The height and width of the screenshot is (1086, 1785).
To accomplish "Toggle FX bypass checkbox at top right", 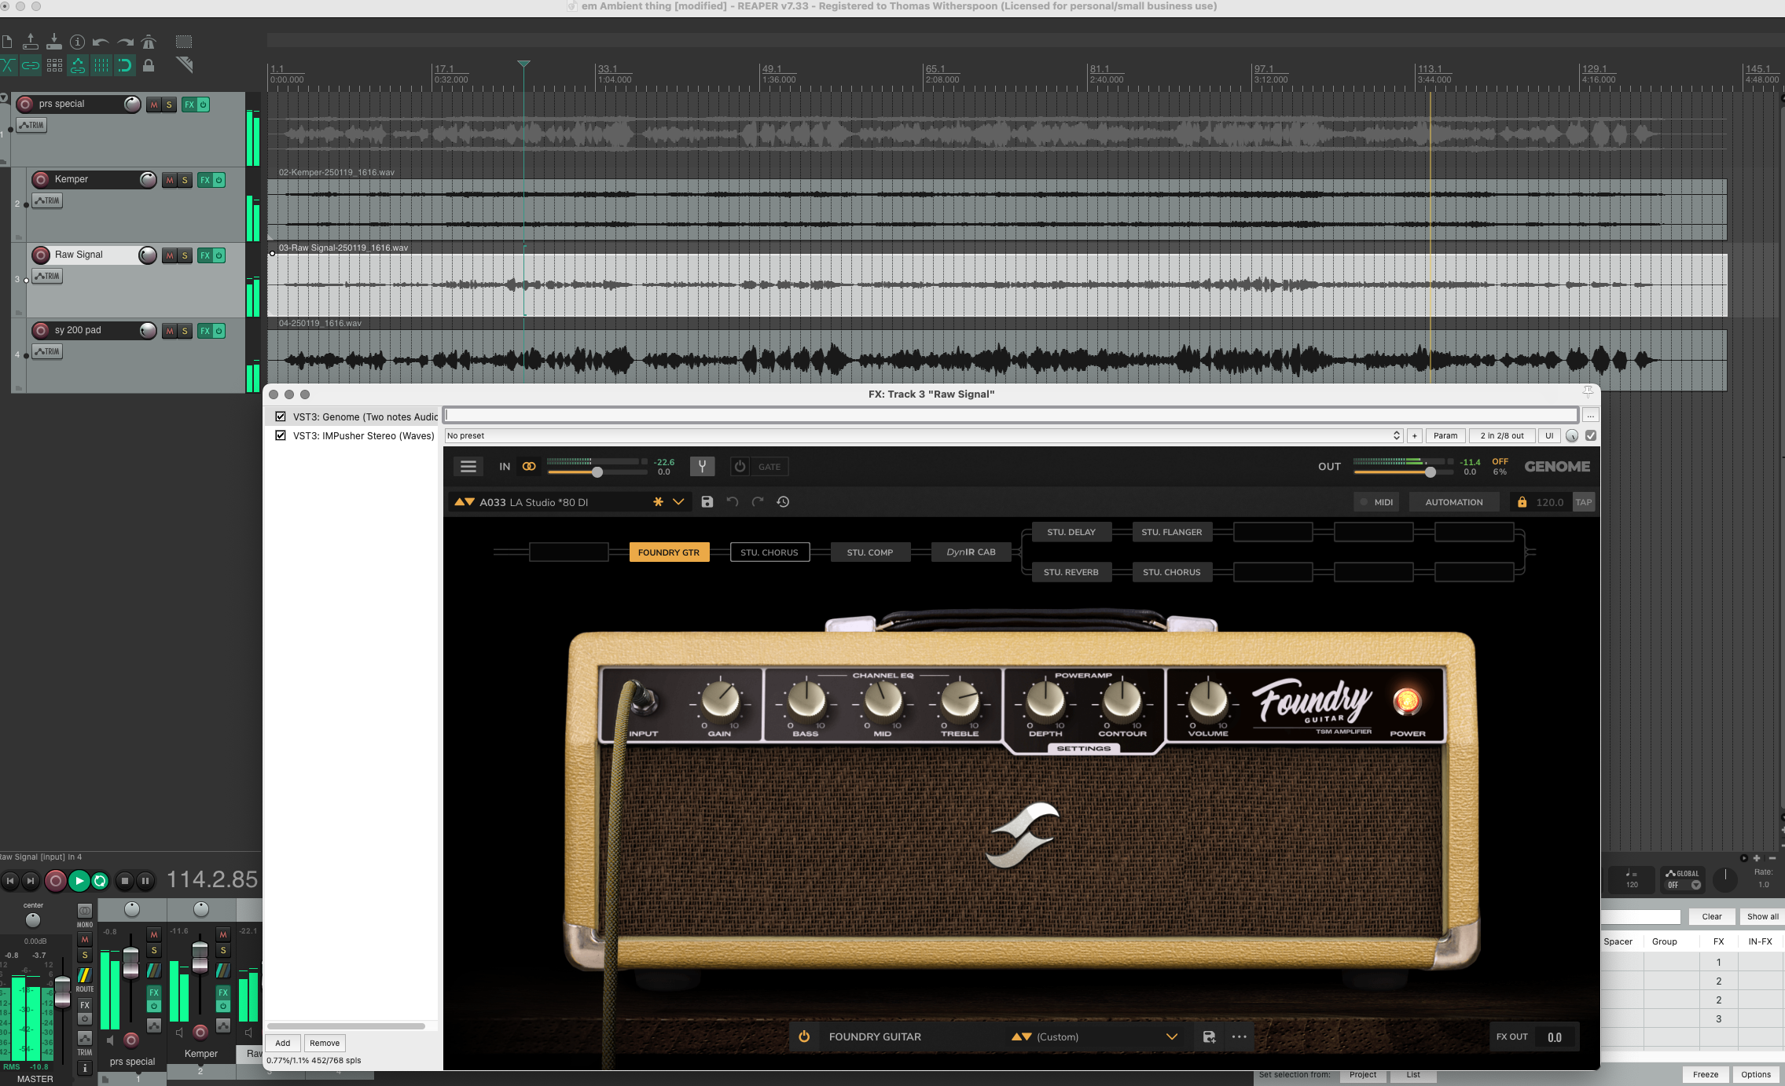I will 1591,435.
